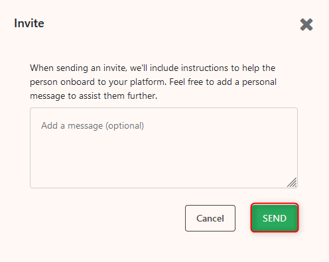Select the Invite dialog title
Viewport: 329px width, 262px height.
point(29,23)
